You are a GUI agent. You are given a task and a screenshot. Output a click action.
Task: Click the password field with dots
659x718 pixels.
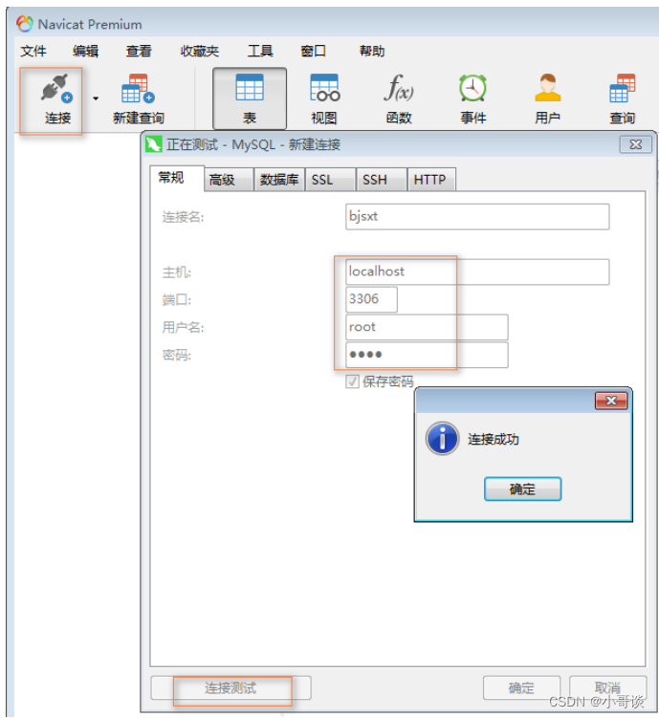tap(427, 355)
